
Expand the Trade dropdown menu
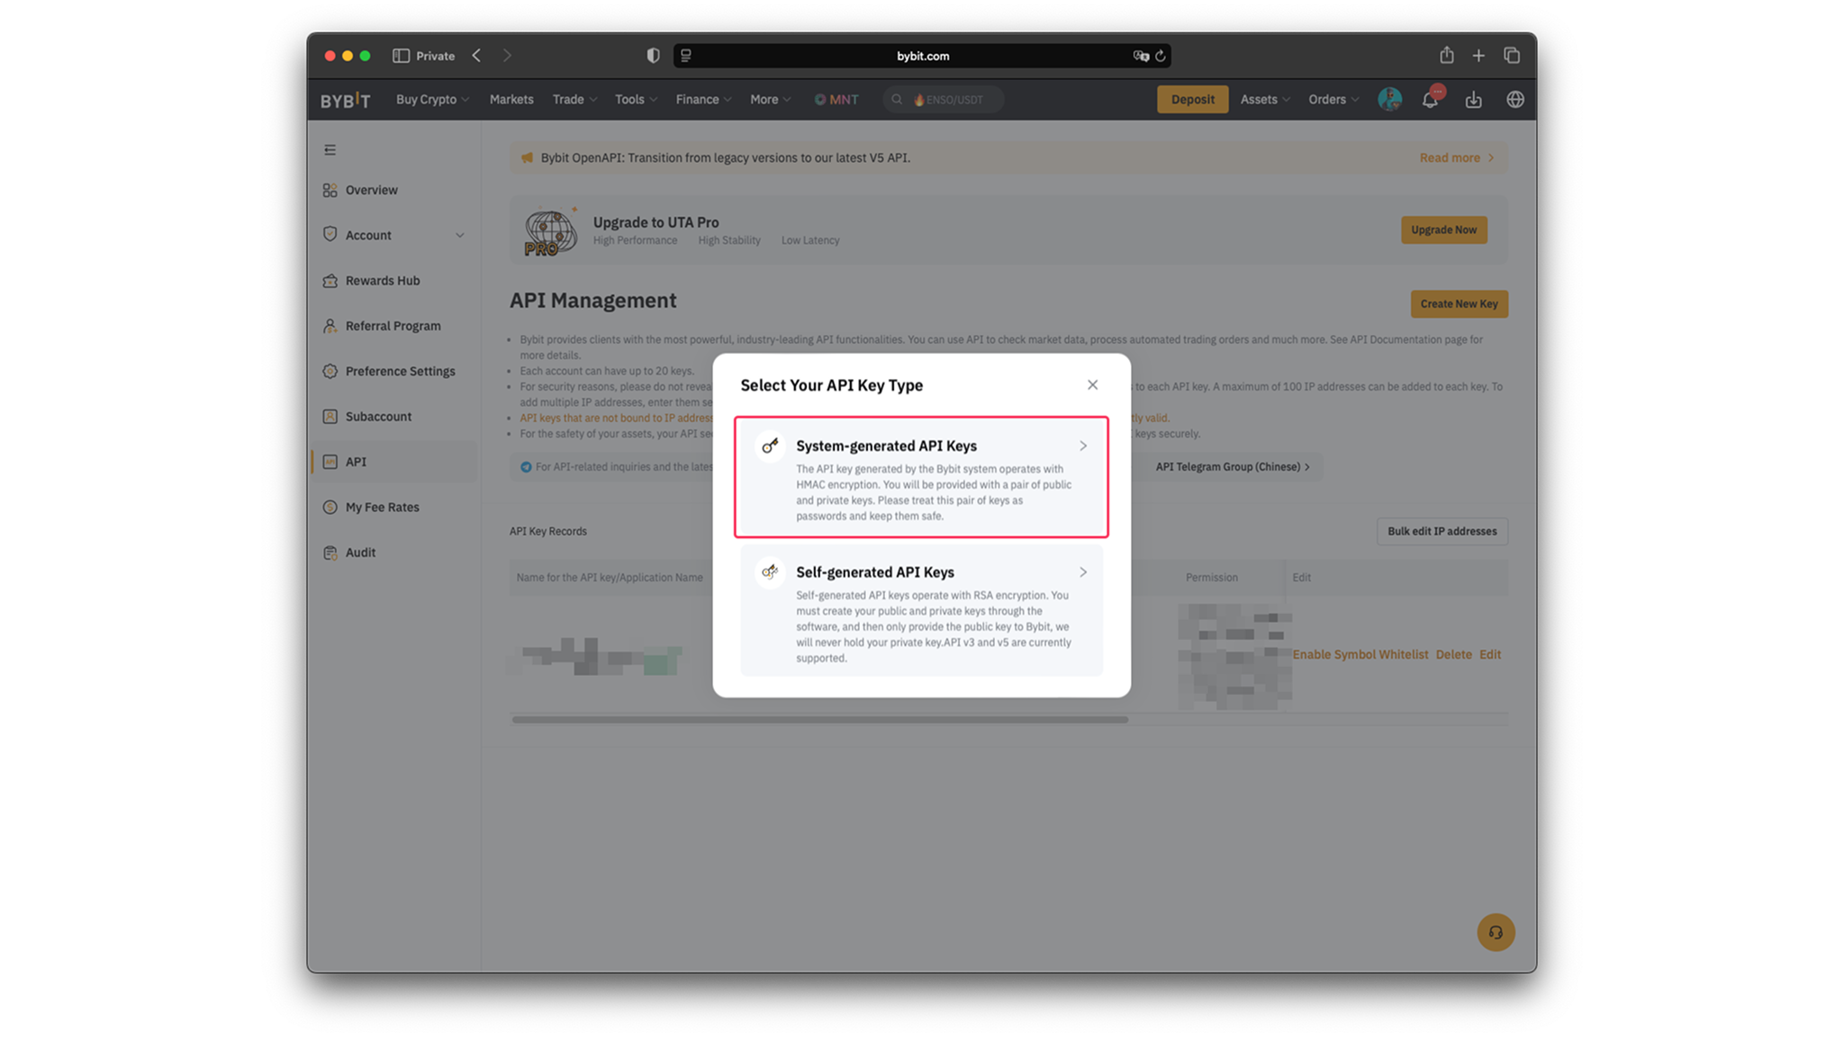pyautogui.click(x=574, y=100)
